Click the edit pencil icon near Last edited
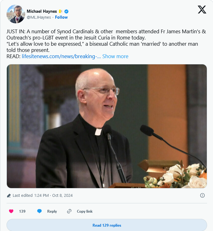 pos(9,196)
